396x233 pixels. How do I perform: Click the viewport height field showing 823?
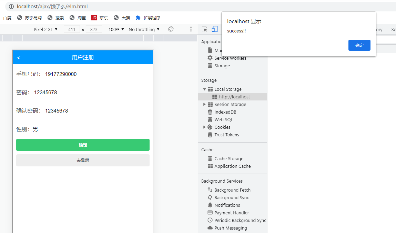[x=94, y=29]
